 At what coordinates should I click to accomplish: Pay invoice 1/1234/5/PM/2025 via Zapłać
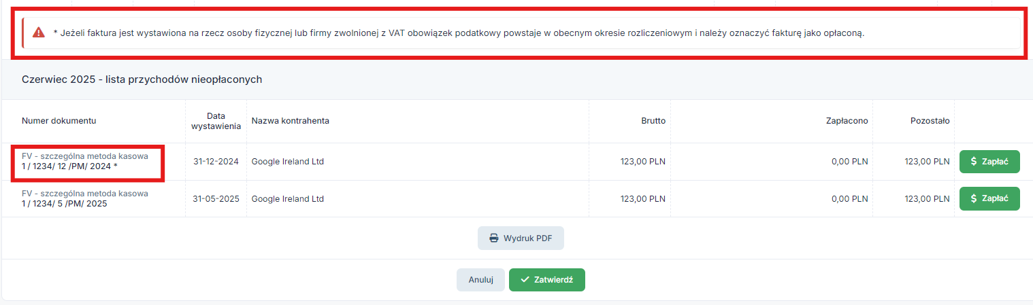pyautogui.click(x=989, y=198)
